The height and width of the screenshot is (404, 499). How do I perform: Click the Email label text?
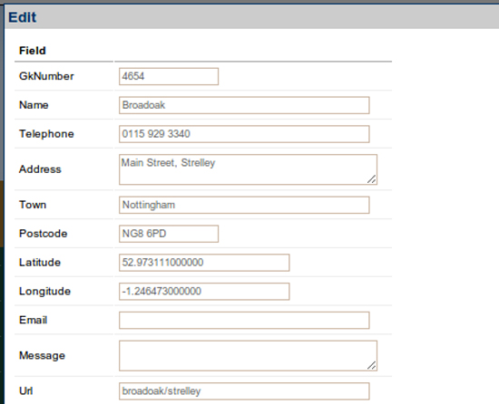tap(33, 320)
